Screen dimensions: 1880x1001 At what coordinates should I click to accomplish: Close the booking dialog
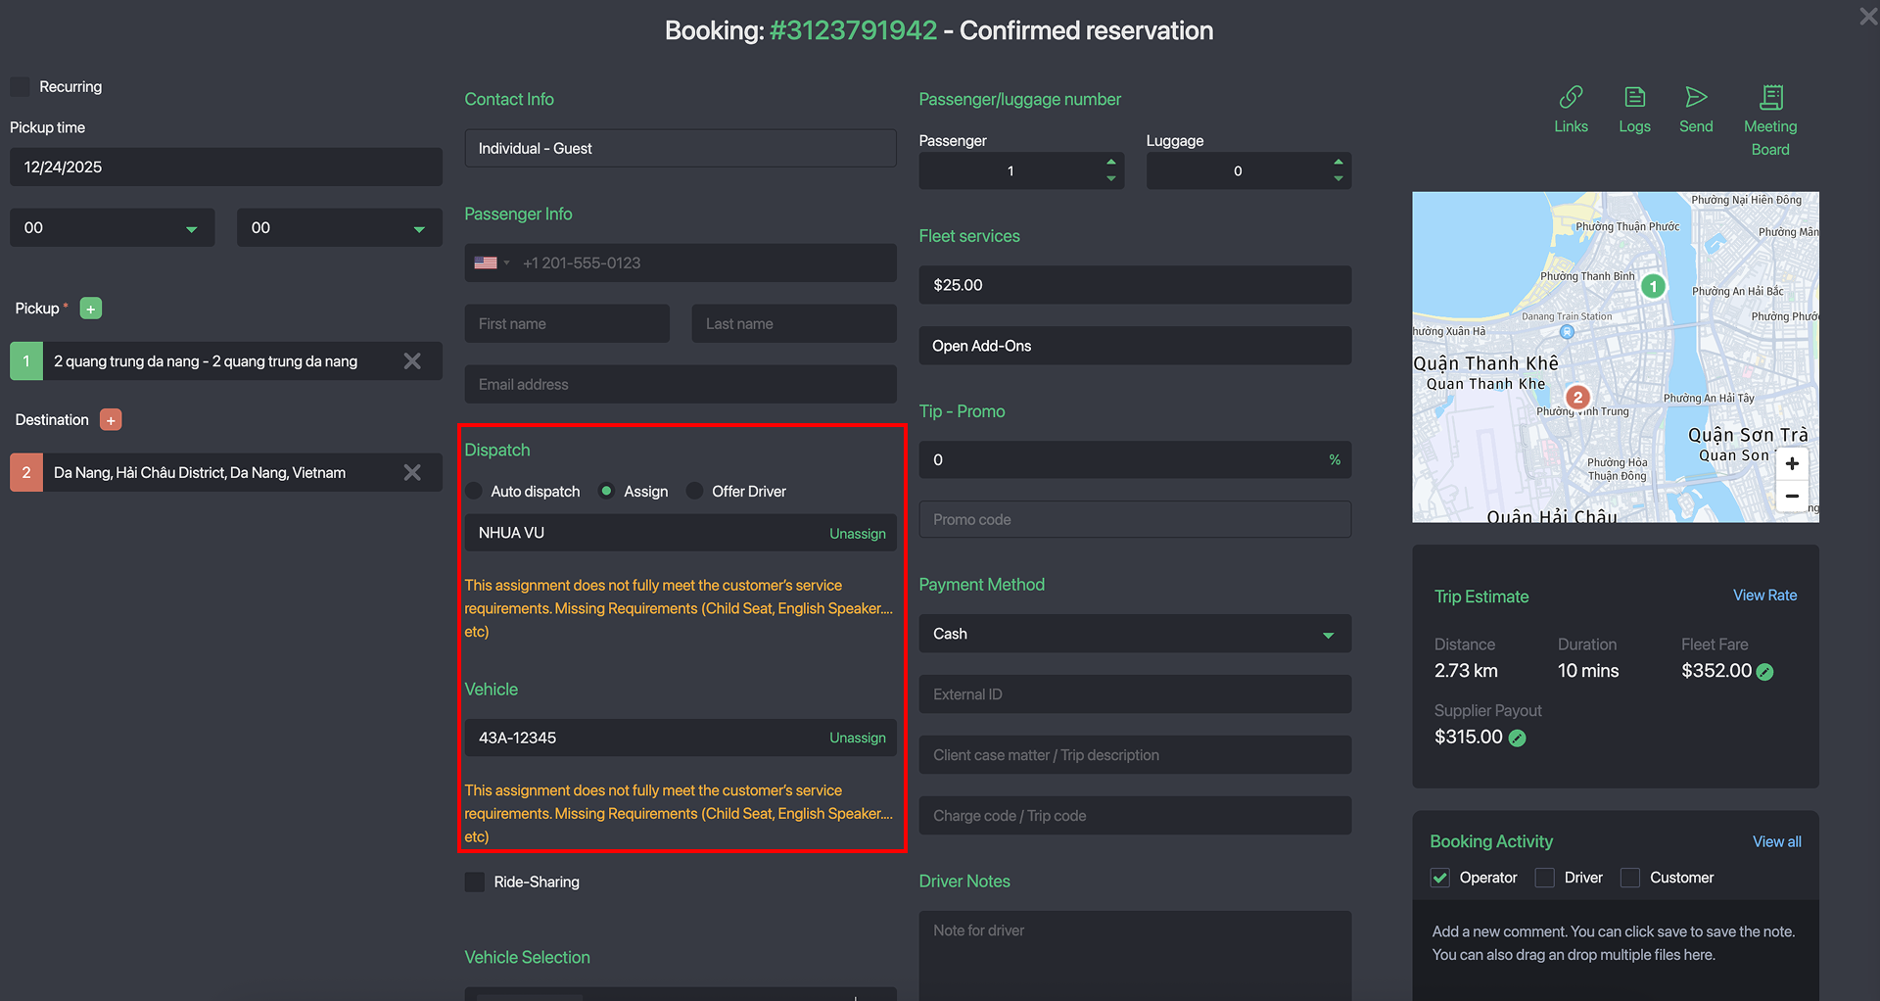[x=1868, y=16]
